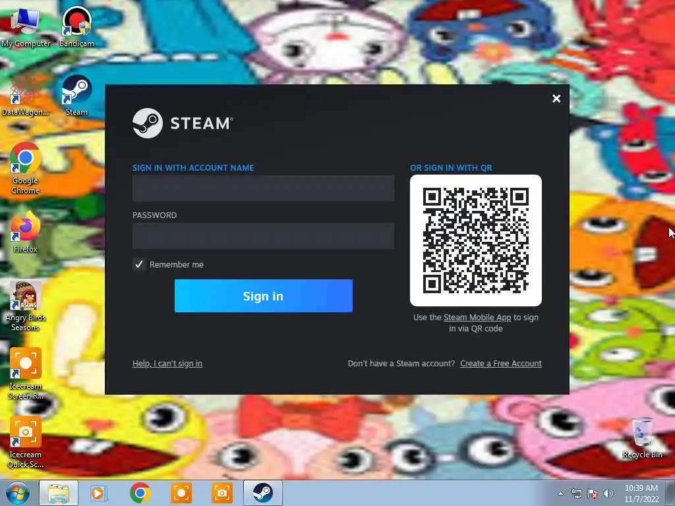Uncheck the Remember me checkbox
This screenshot has width=675, height=506.
point(138,264)
